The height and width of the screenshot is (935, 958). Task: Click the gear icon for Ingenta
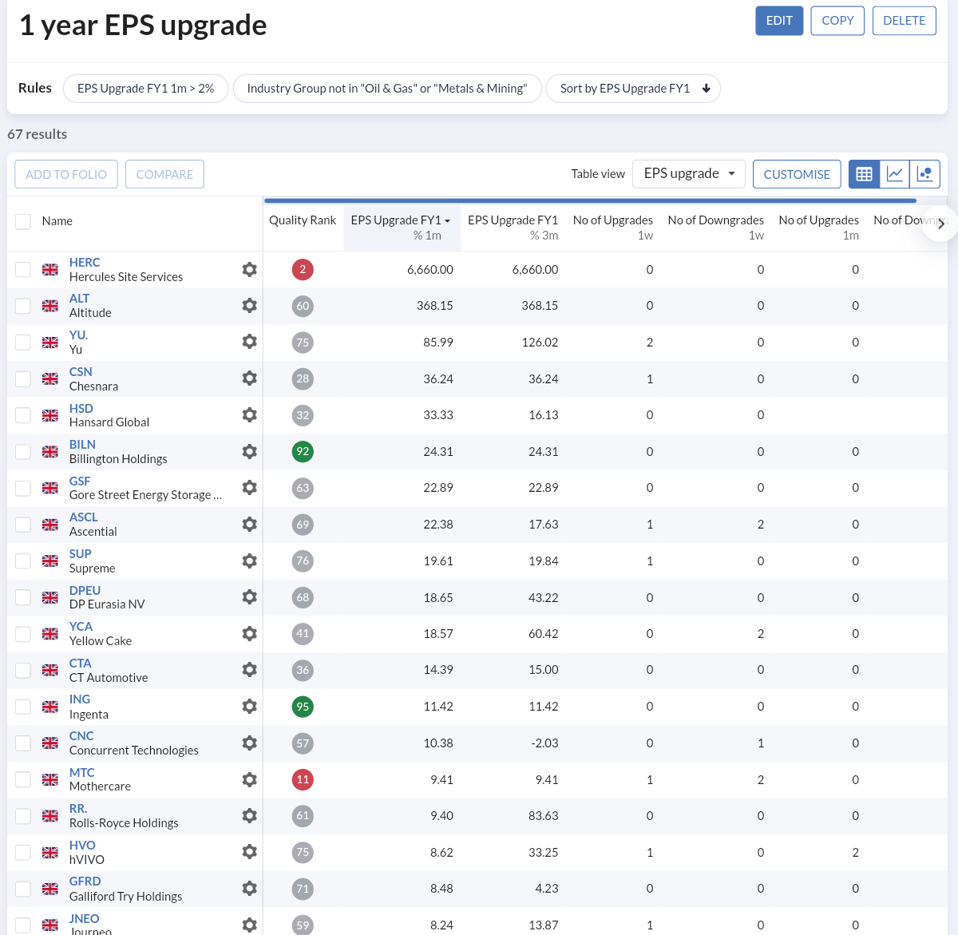[x=250, y=707]
